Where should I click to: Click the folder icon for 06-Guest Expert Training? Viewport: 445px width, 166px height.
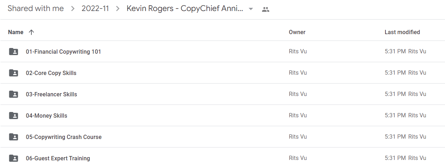coord(14,158)
